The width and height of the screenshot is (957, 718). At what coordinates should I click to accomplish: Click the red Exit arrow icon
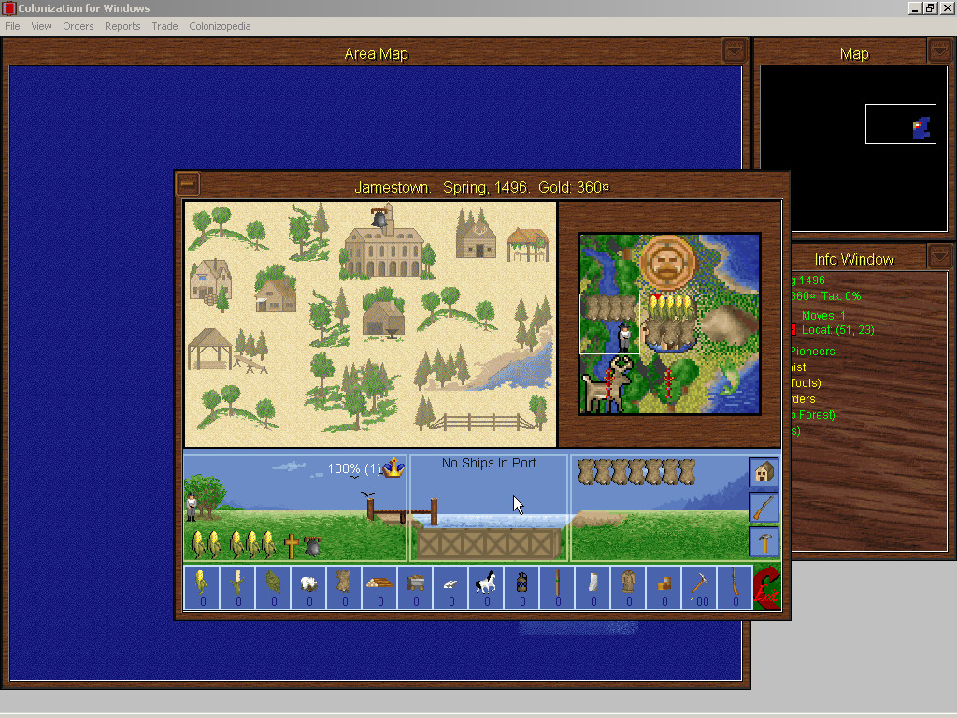click(766, 588)
